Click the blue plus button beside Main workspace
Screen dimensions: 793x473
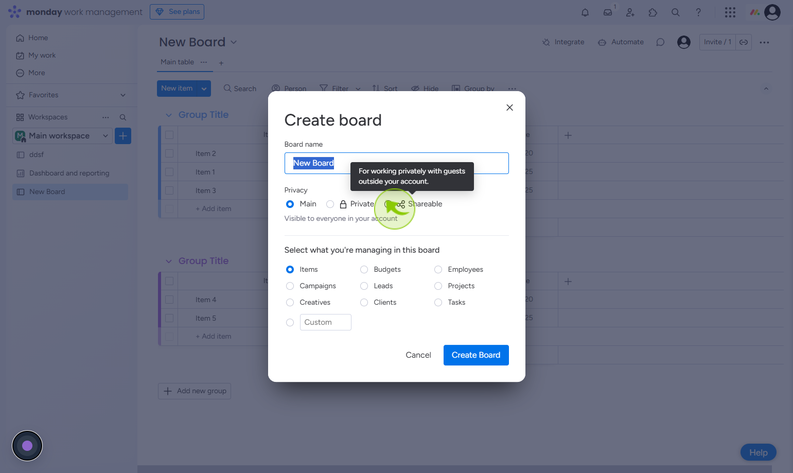[x=123, y=136]
